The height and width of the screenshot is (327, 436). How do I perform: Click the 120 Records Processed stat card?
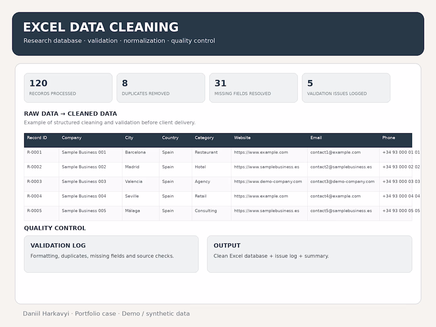point(68,88)
